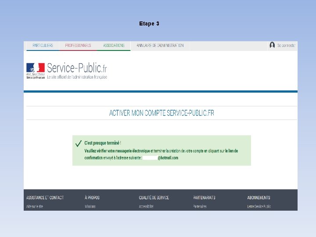The height and width of the screenshot is (237, 316).
Task: Click the Activer mon compte heading
Action: coord(162,113)
